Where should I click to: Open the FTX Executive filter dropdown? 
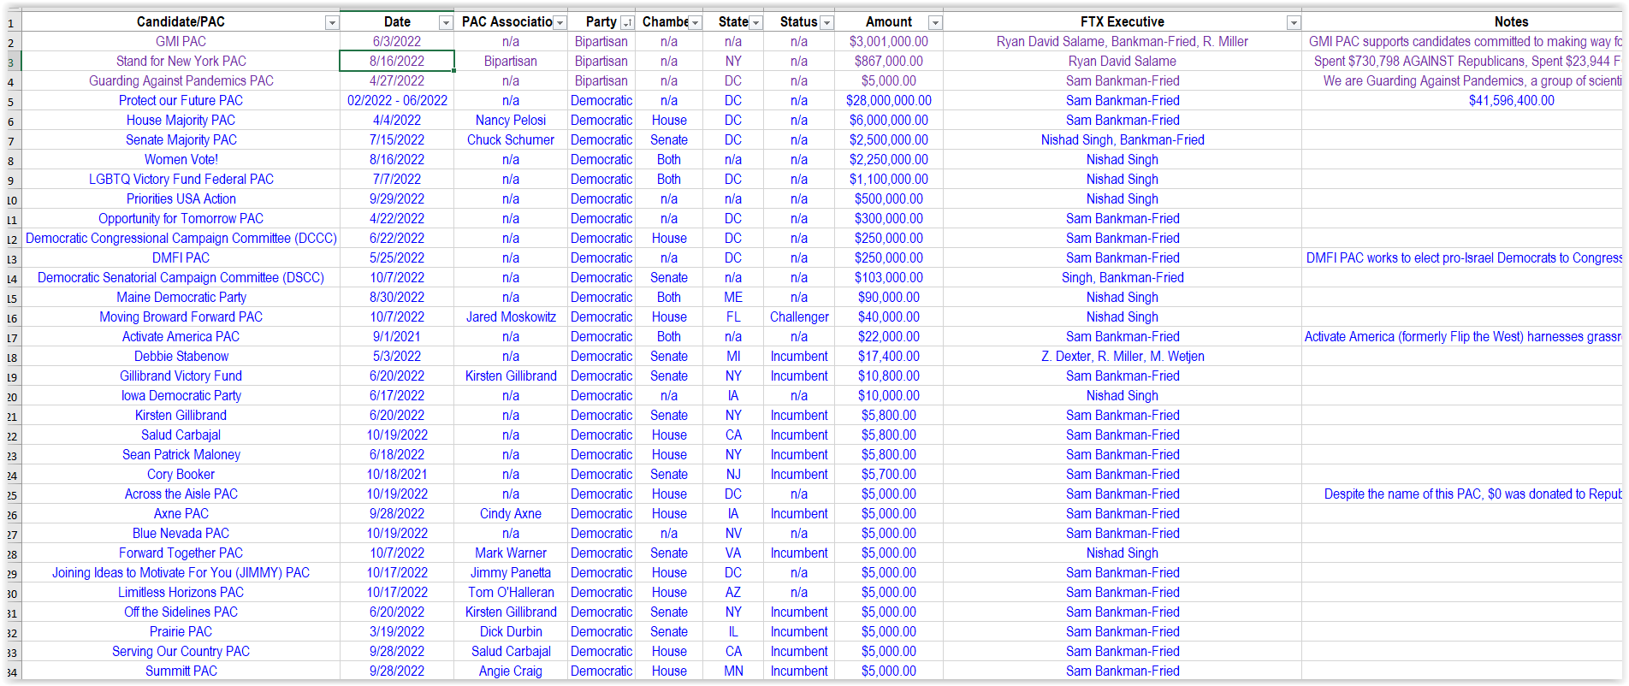coord(1294,23)
